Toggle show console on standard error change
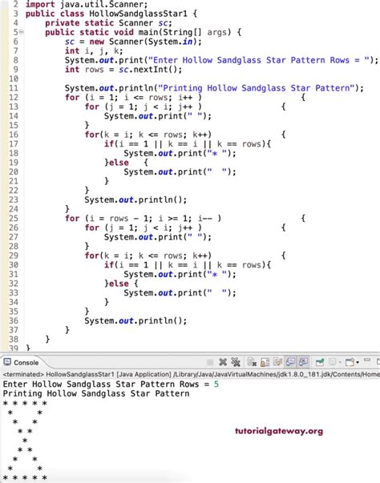 [303, 362]
